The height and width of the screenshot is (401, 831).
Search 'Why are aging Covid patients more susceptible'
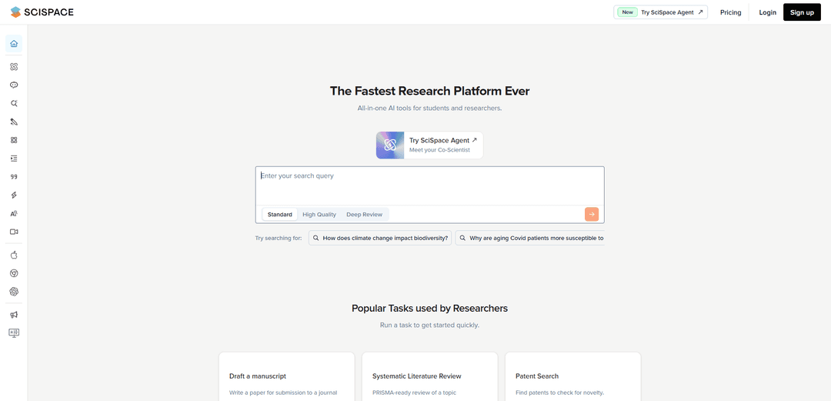click(529, 238)
